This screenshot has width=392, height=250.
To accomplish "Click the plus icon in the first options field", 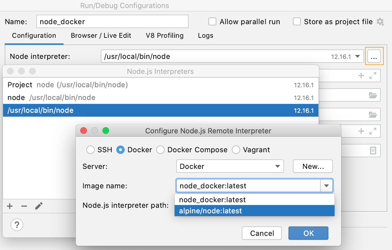I will point(361,76).
